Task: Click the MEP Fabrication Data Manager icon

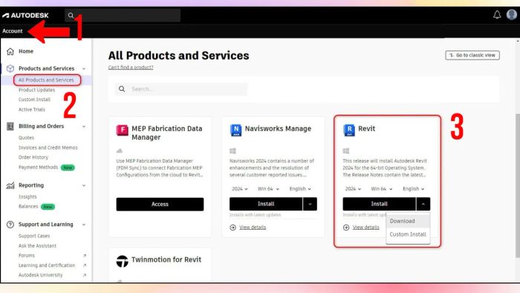Action: coord(122,129)
